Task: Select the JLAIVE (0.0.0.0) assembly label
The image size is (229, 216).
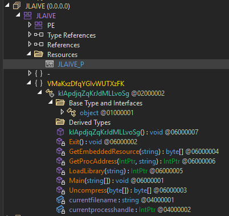Action: coord(48,6)
